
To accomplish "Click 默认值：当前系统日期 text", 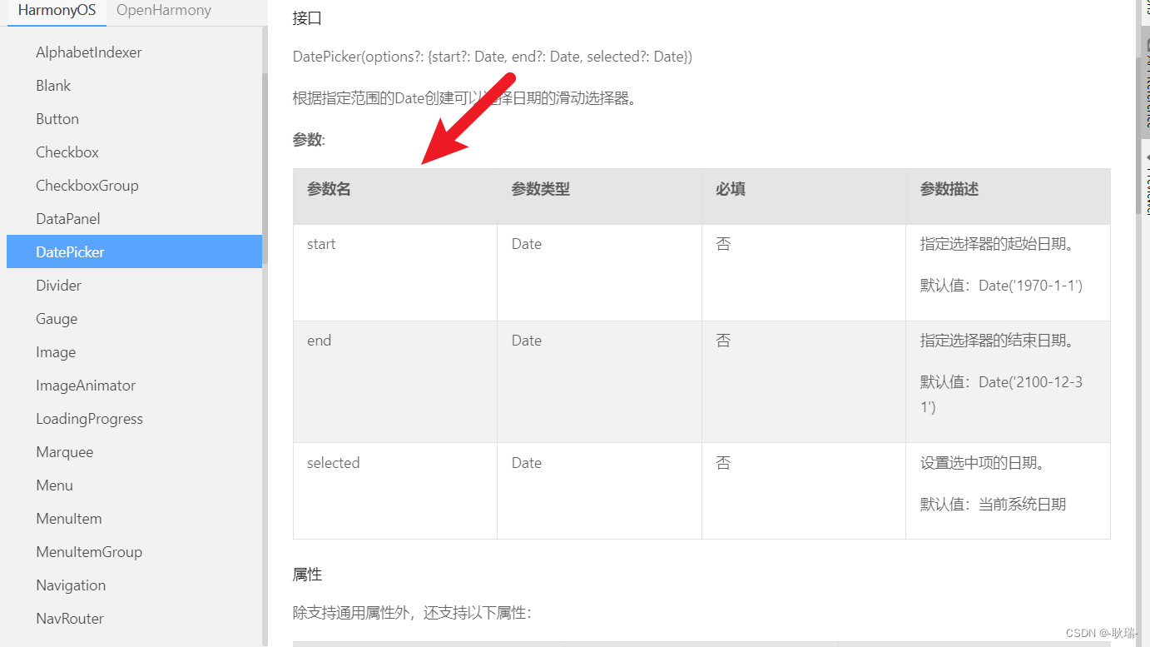I will 993,504.
